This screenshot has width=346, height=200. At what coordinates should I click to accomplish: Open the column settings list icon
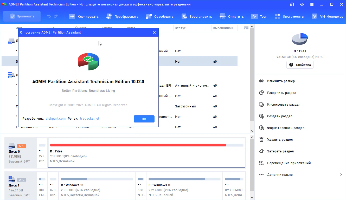(246, 28)
